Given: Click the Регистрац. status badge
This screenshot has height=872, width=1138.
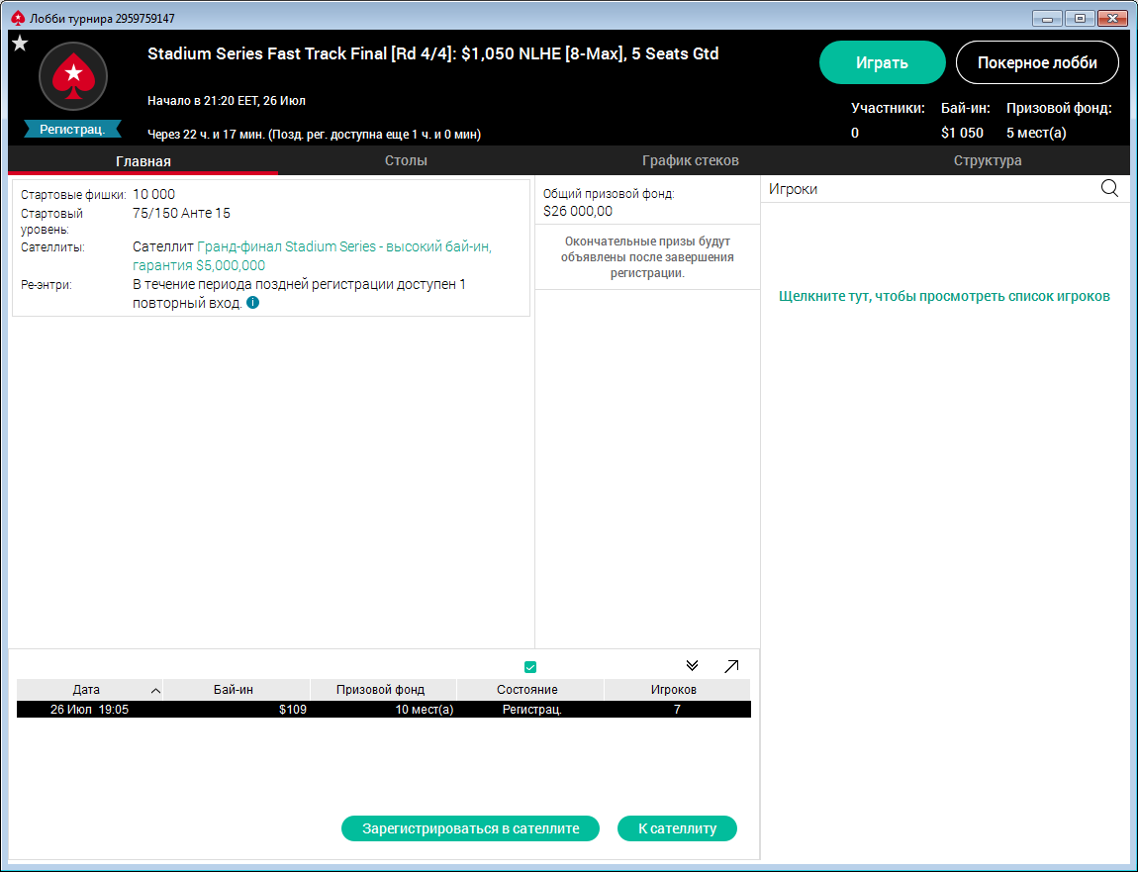Looking at the screenshot, I should pyautogui.click(x=72, y=130).
